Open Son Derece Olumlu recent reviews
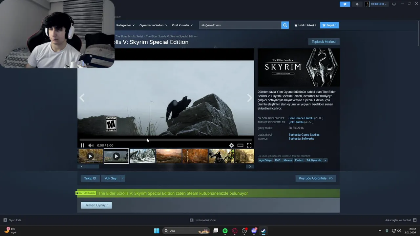Image resolution: width=420 pixels, height=236 pixels. coord(301,118)
